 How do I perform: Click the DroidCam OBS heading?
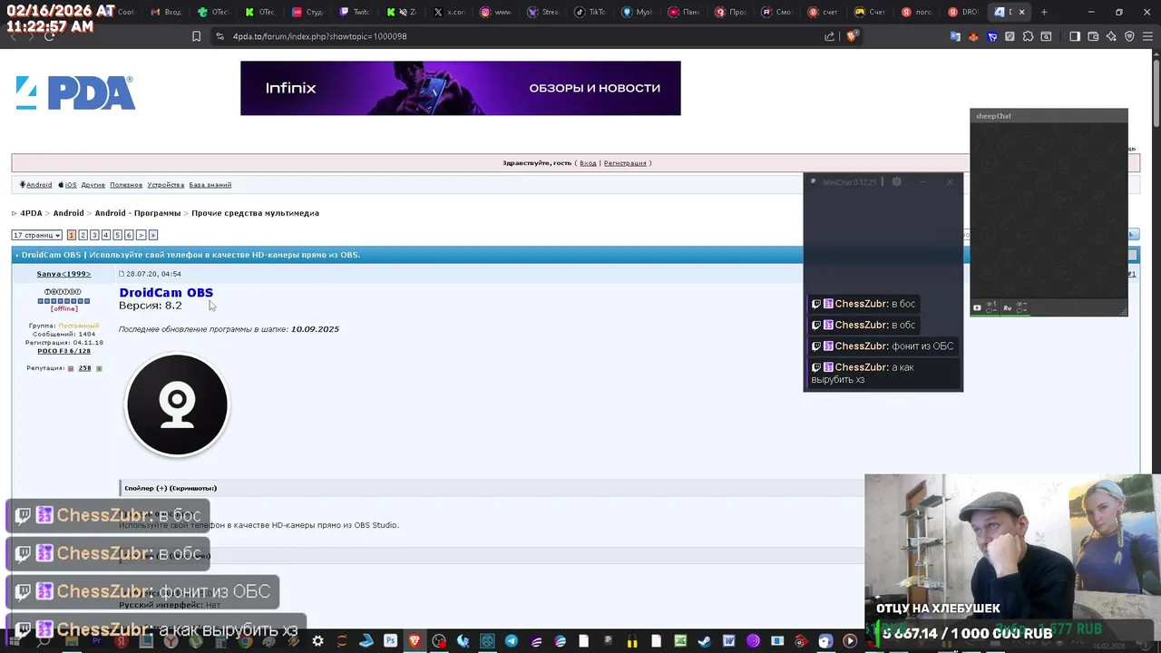[x=166, y=292]
